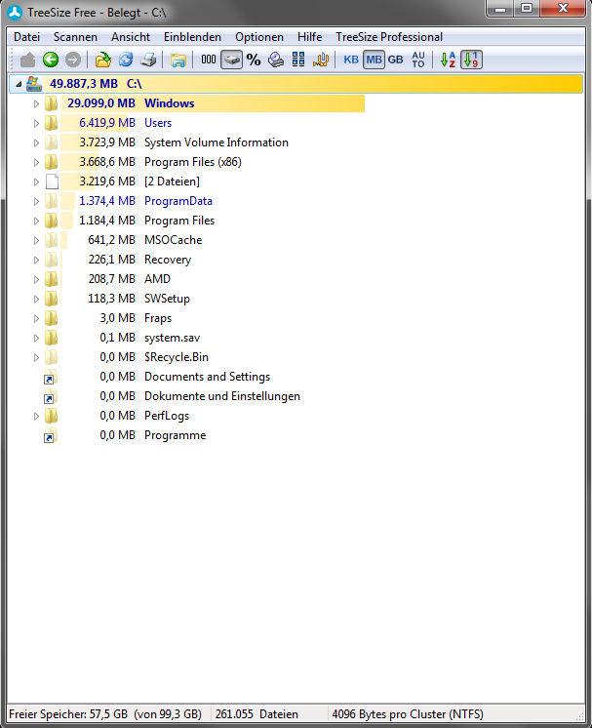Open folder to scan icon
592x728 pixels.
103,60
